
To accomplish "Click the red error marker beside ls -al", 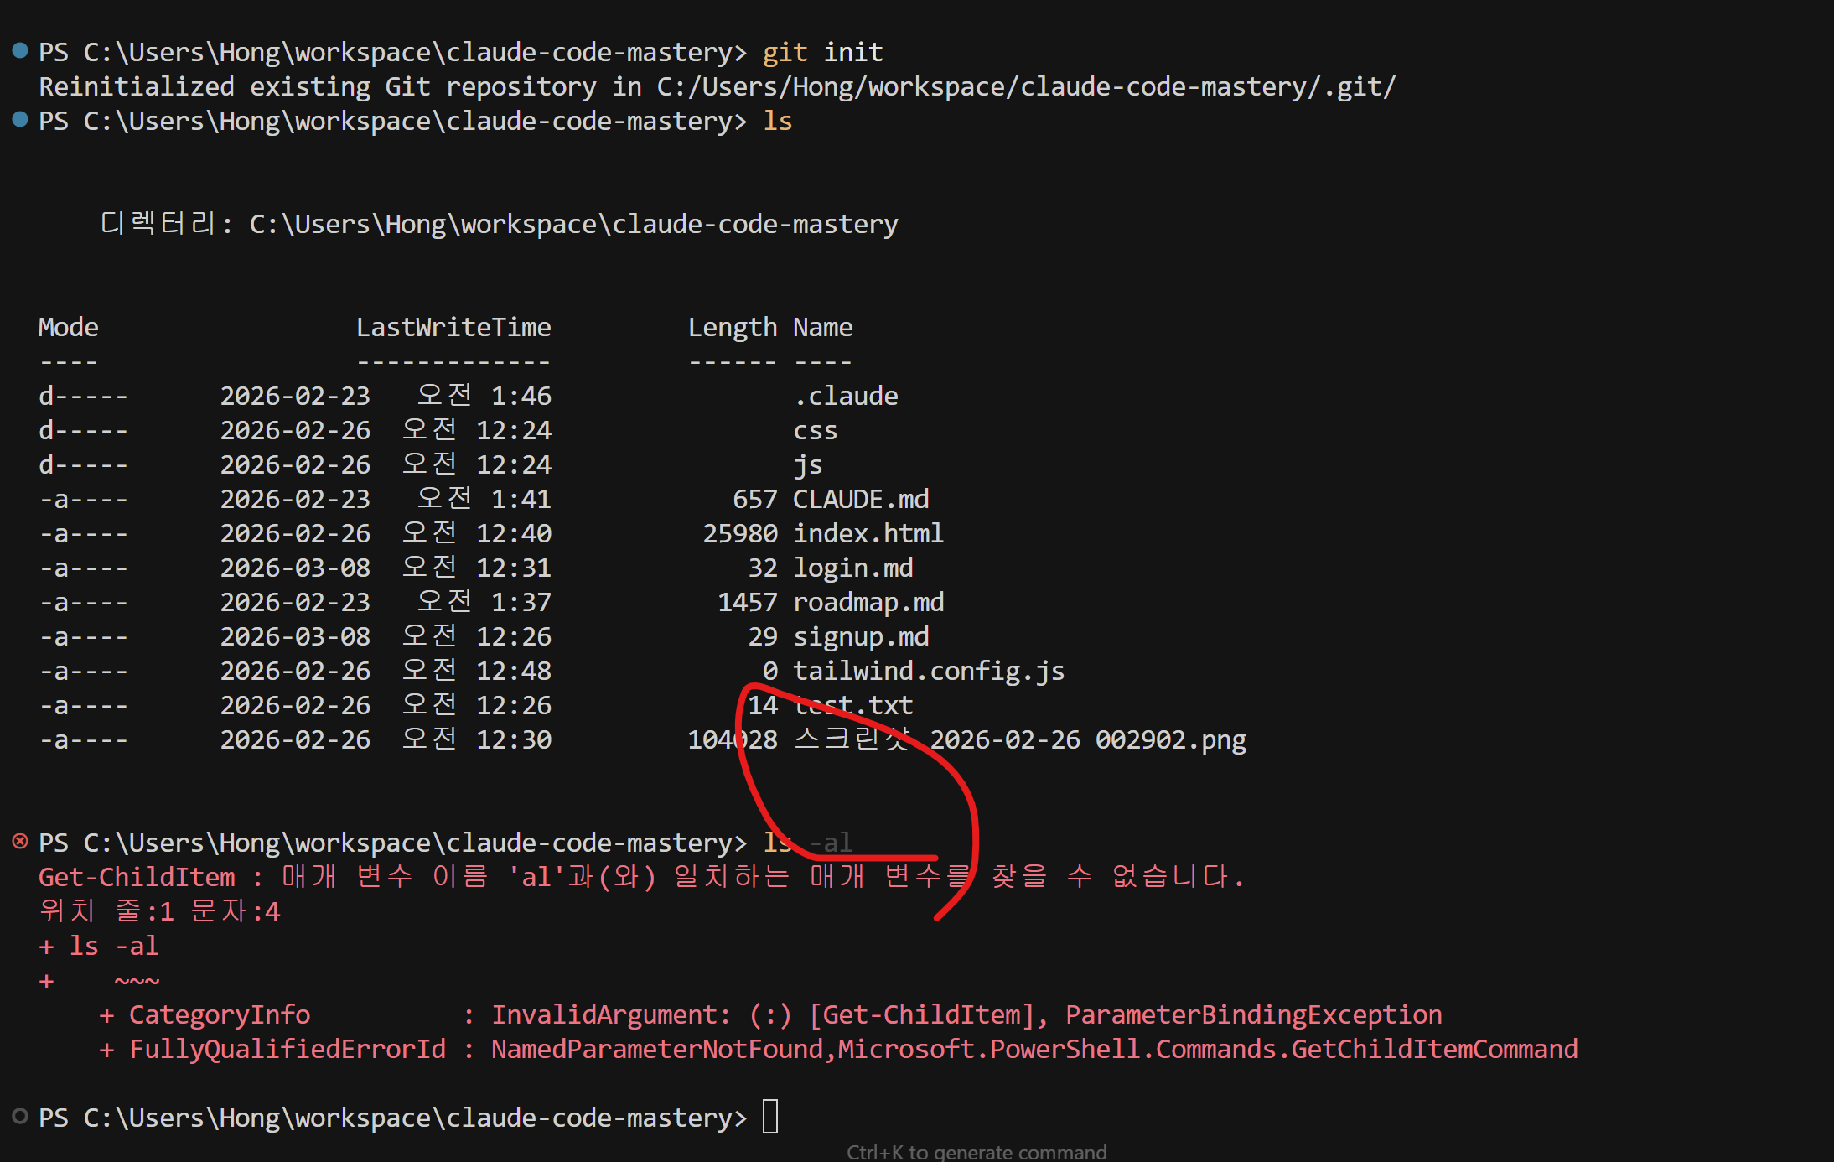I will point(20,841).
